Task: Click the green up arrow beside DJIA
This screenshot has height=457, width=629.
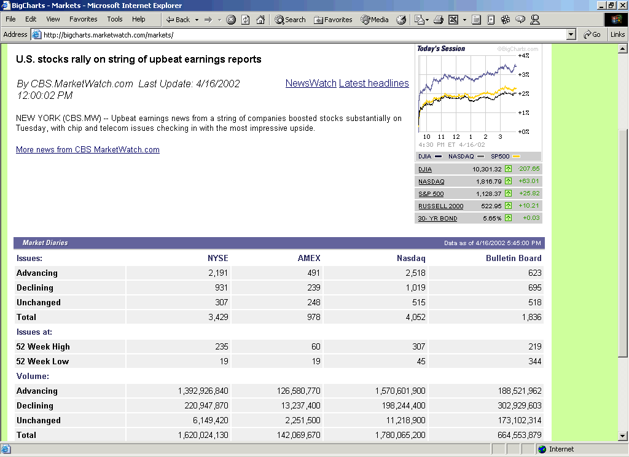Action: tap(508, 169)
